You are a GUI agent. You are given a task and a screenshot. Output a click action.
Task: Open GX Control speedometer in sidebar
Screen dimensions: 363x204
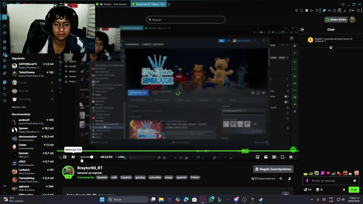(5, 26)
